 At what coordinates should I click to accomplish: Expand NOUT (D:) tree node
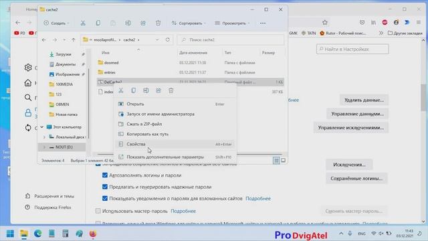(44, 147)
